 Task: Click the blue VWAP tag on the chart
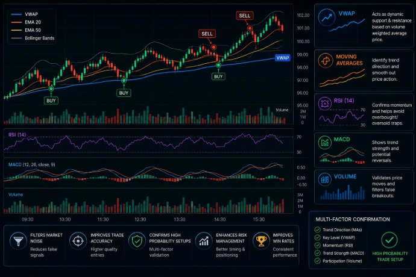pyautogui.click(x=283, y=58)
